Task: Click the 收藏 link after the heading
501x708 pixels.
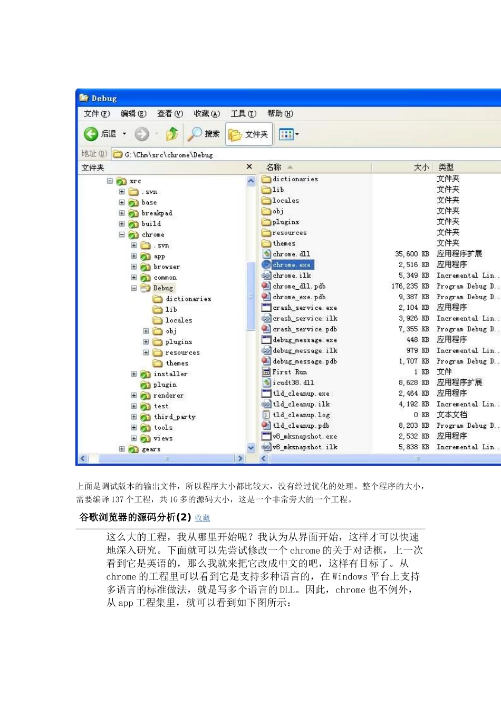Action: (x=203, y=518)
